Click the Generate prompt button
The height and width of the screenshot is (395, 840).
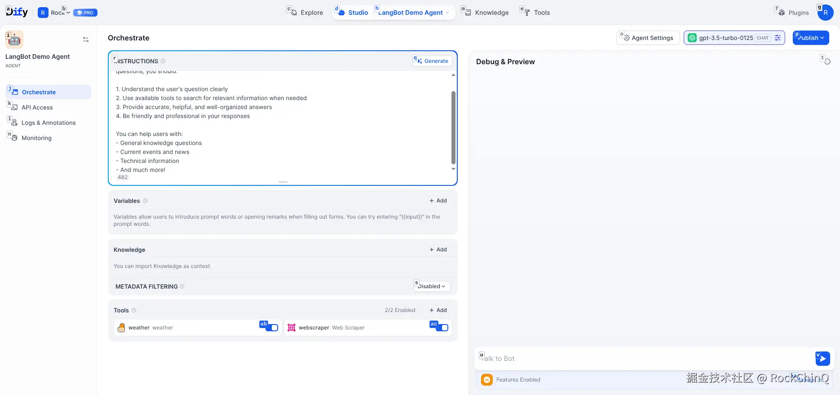(432, 61)
